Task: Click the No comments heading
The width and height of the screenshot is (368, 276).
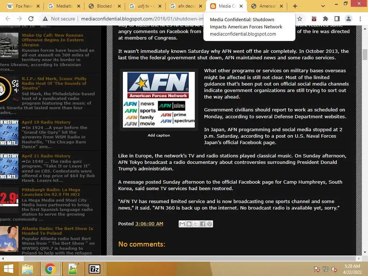Action: pos(142,244)
